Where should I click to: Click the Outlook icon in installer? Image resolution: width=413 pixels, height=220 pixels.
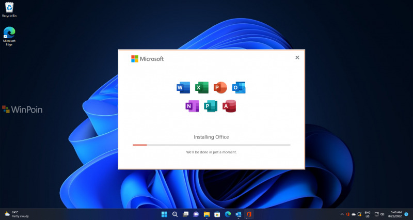[239, 87]
